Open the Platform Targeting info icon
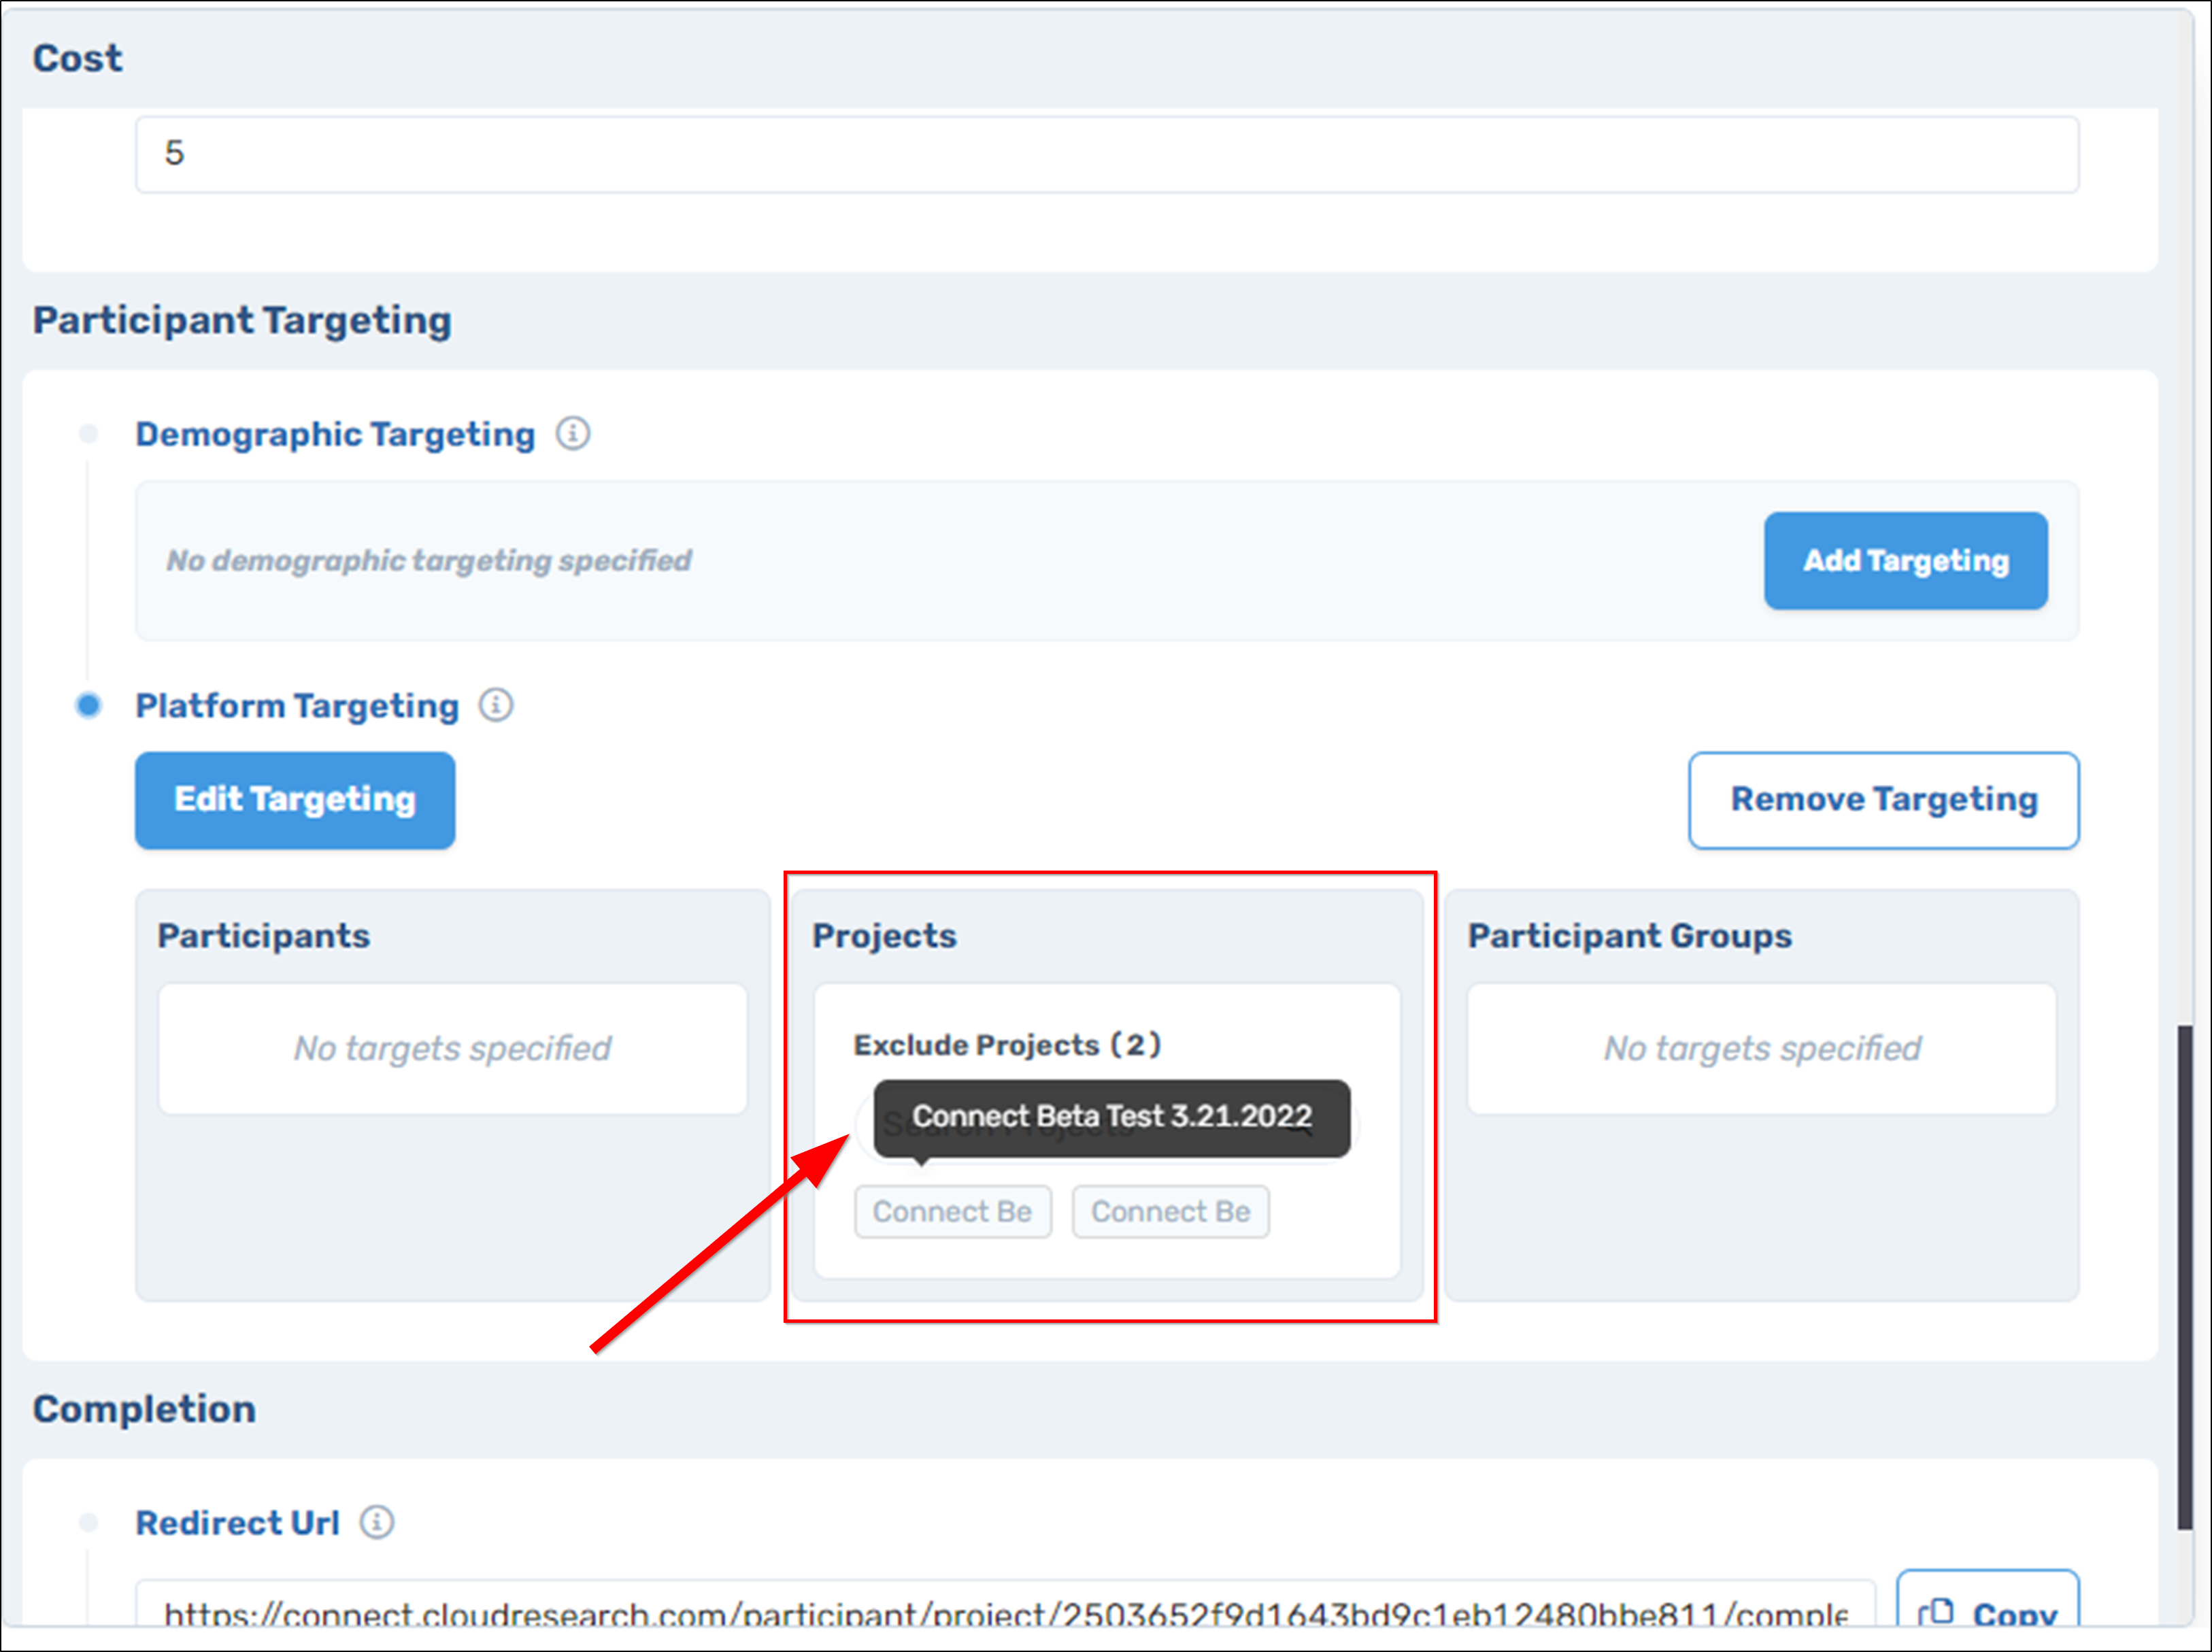 (496, 705)
